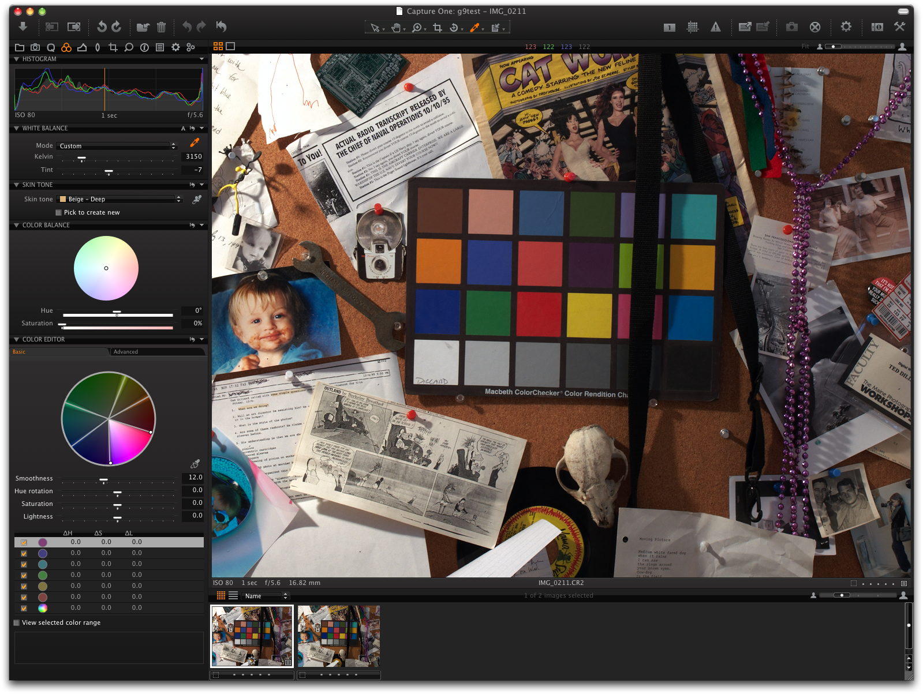
Task: Switch viewer to single image view
Action: pos(230,46)
